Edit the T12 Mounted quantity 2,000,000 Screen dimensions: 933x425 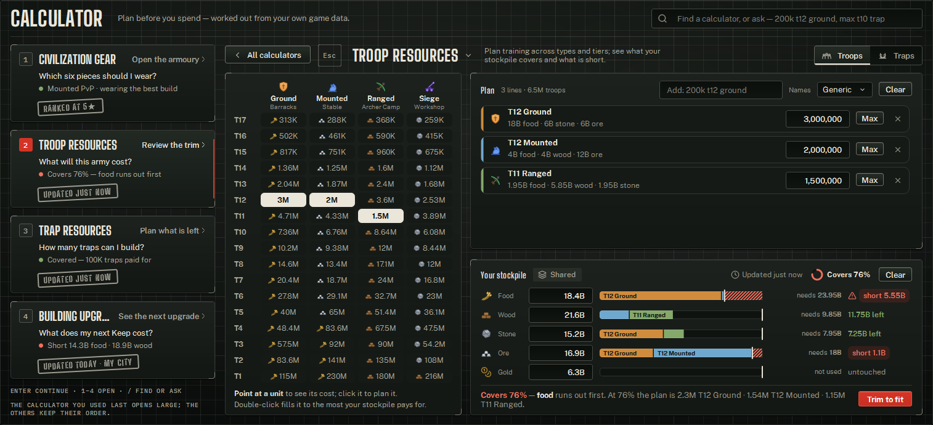point(818,150)
